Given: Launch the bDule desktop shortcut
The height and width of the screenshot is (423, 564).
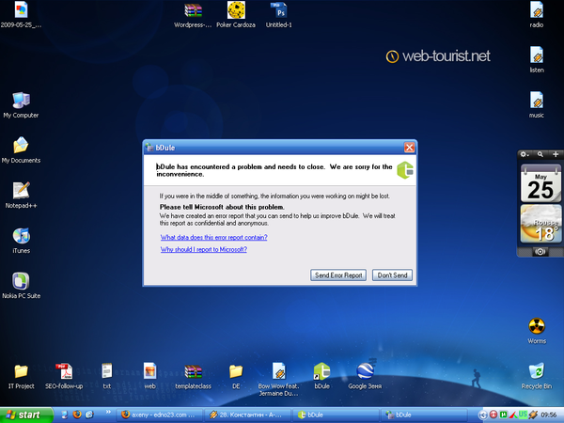Looking at the screenshot, I should click(x=321, y=376).
